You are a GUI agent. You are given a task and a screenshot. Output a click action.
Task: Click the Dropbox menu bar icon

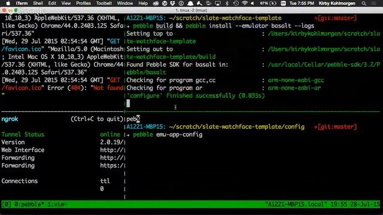point(173,3)
